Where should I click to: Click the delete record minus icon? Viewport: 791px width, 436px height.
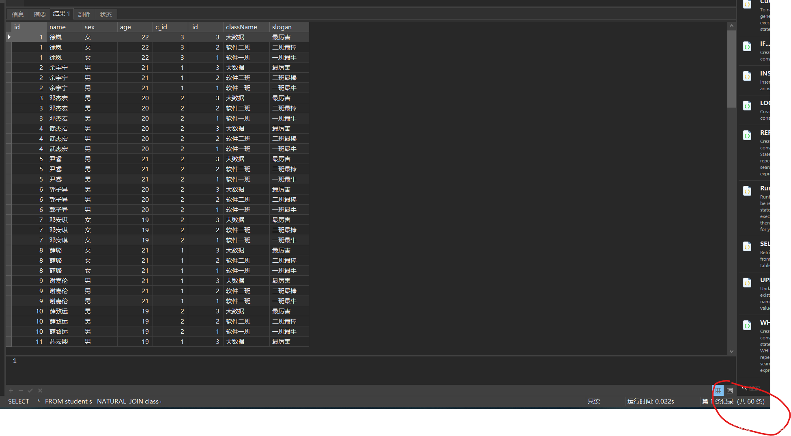tap(21, 391)
